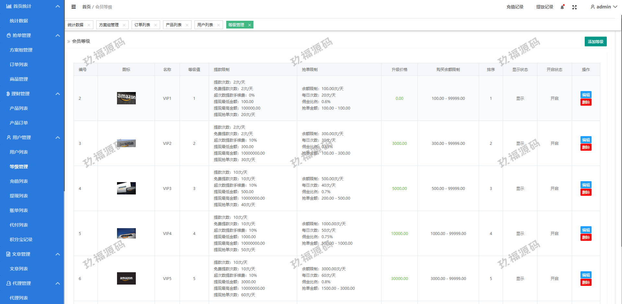Open the notification bell icon

click(x=562, y=7)
